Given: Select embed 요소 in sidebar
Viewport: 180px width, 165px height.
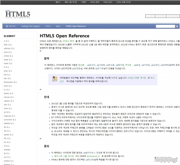Looking at the screenshot, I should (9, 161).
